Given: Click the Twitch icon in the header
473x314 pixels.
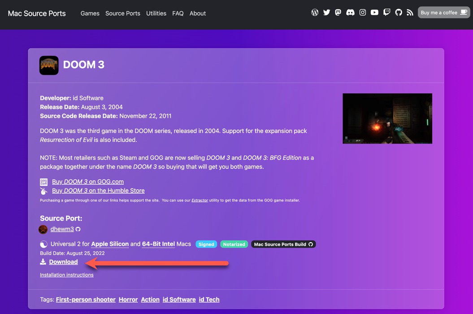Looking at the screenshot, I should pos(386,13).
